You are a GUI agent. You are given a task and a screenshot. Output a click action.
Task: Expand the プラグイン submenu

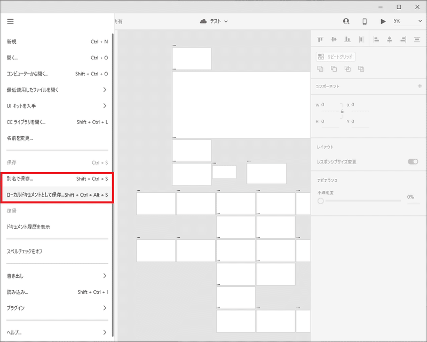coord(57,308)
